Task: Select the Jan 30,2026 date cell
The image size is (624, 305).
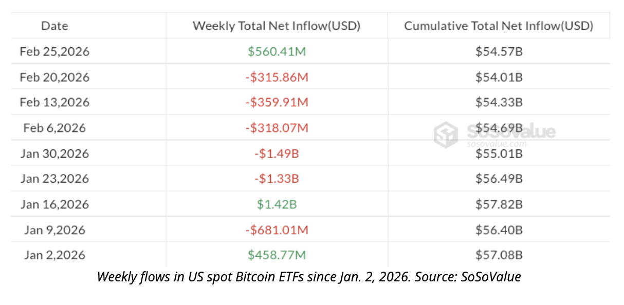Action: (54, 154)
